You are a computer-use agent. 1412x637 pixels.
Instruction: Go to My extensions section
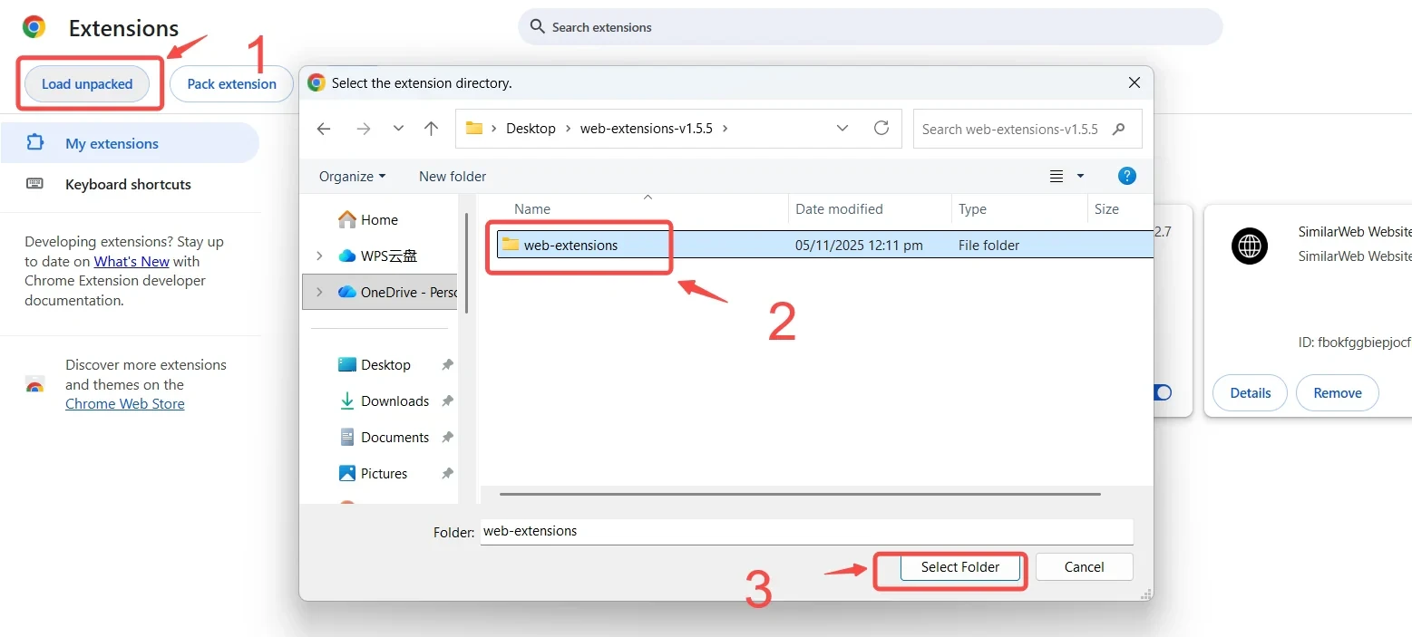pyautogui.click(x=112, y=143)
